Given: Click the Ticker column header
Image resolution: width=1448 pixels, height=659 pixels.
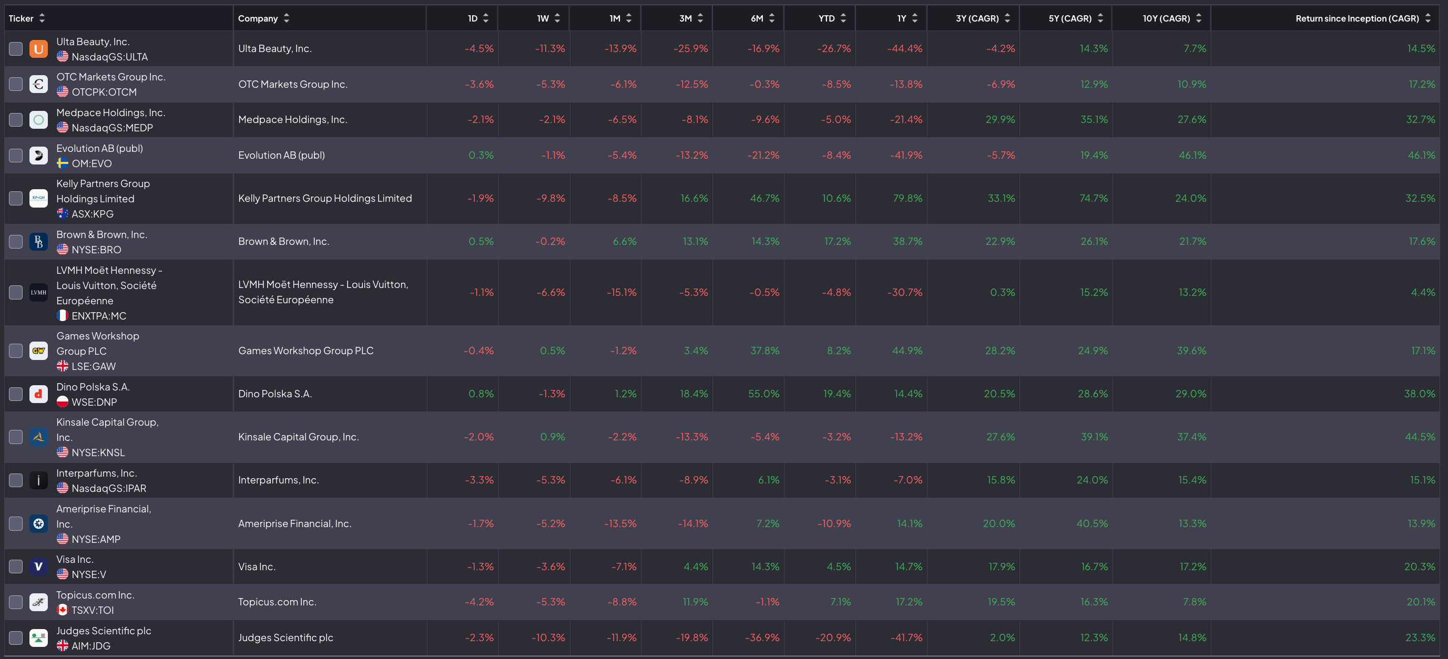Looking at the screenshot, I should pyautogui.click(x=22, y=18).
